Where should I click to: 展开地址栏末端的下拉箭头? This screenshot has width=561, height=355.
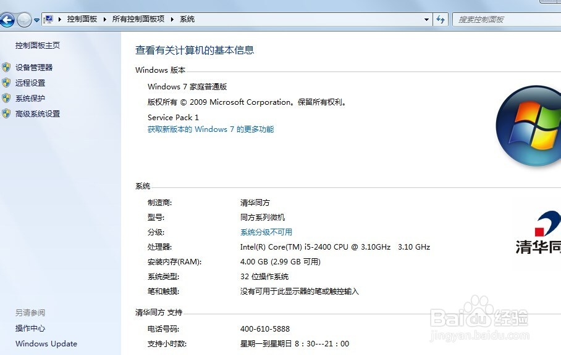coord(426,19)
